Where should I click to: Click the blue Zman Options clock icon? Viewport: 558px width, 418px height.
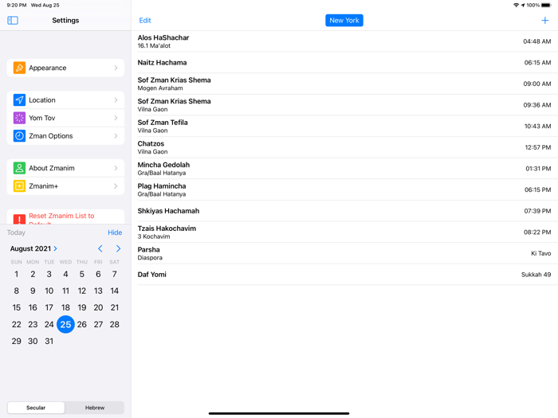coord(19,136)
